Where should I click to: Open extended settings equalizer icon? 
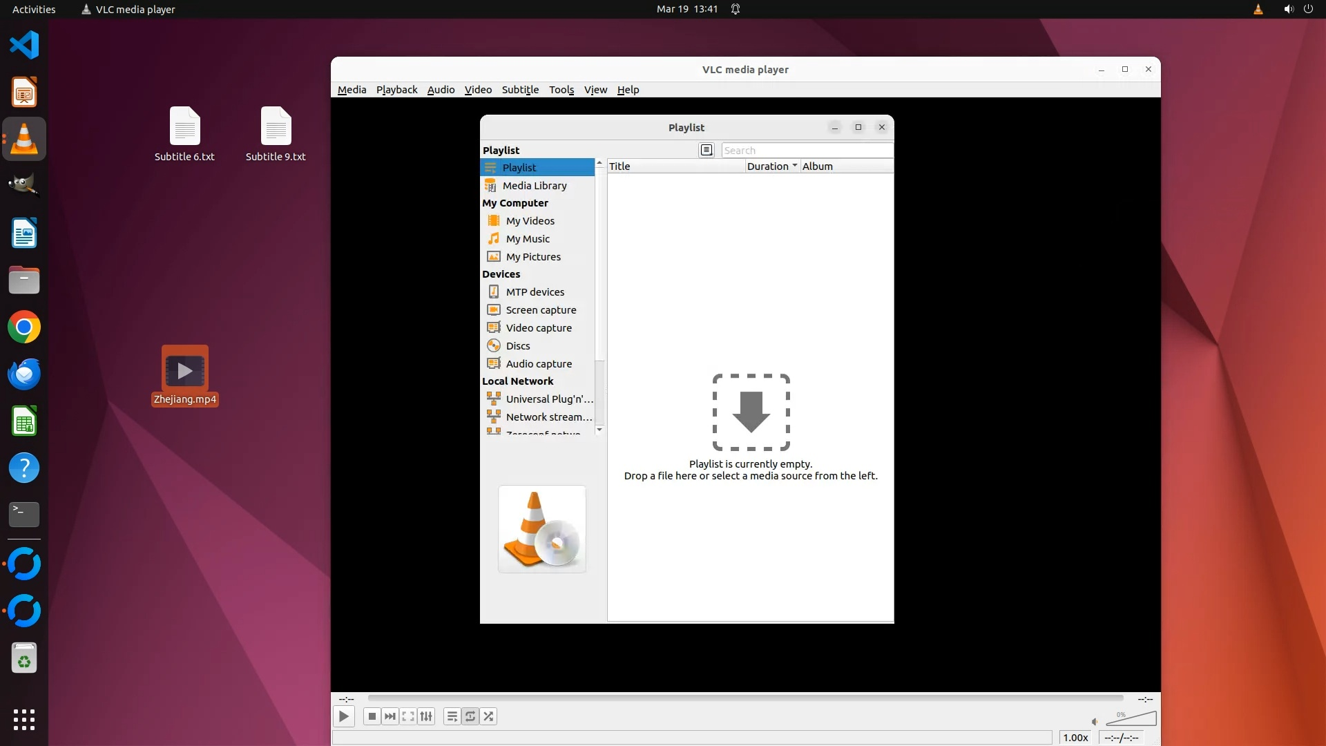tap(426, 716)
